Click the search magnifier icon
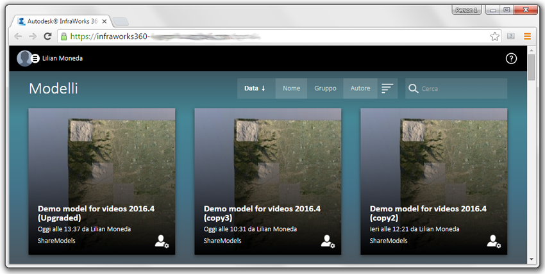The height and width of the screenshot is (274, 545). pyautogui.click(x=414, y=88)
